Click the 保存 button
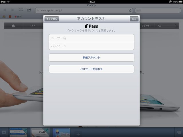The width and height of the screenshot is (183, 137). point(134,19)
